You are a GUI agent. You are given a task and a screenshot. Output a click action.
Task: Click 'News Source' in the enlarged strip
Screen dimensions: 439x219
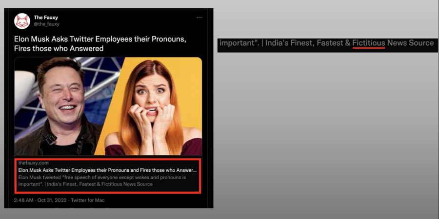[410, 43]
